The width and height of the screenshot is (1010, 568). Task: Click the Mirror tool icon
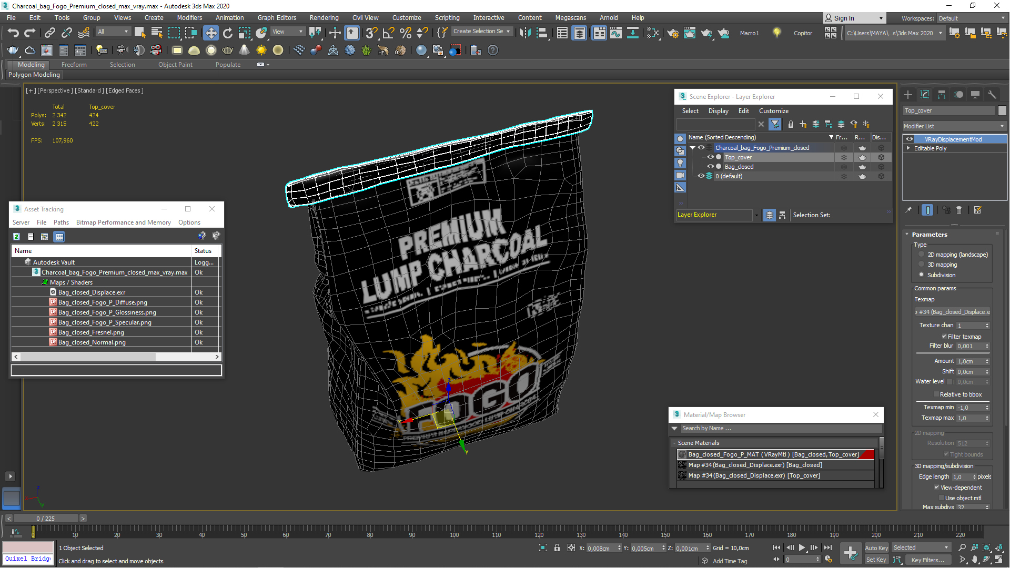(525, 33)
